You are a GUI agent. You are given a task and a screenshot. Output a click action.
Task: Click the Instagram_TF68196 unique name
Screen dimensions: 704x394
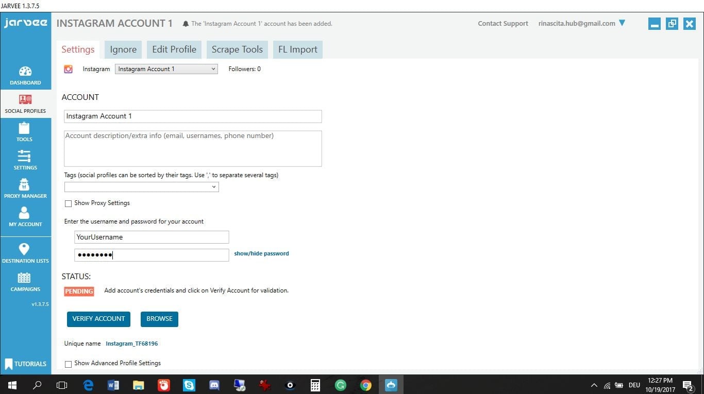click(x=132, y=344)
